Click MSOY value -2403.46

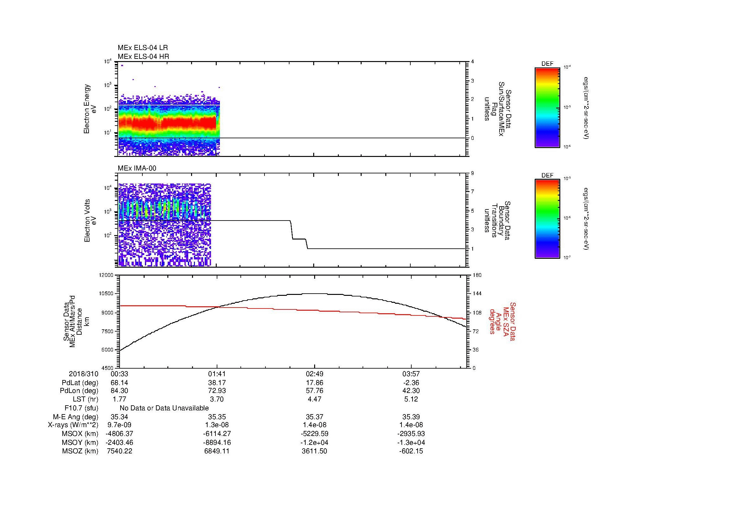(x=120, y=442)
